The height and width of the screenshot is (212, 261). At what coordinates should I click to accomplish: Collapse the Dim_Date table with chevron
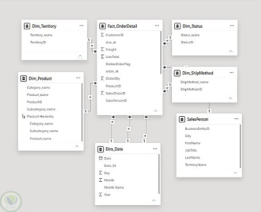click(x=153, y=201)
